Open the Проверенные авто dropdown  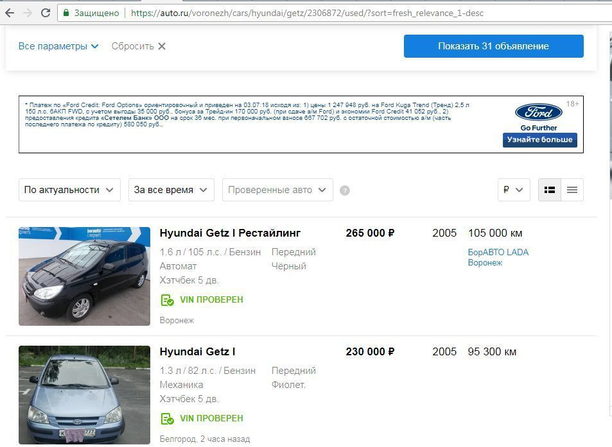[277, 190]
